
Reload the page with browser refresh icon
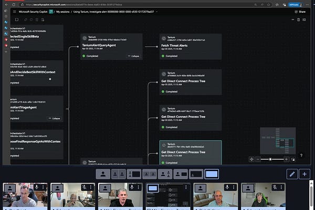[x=14, y=4]
